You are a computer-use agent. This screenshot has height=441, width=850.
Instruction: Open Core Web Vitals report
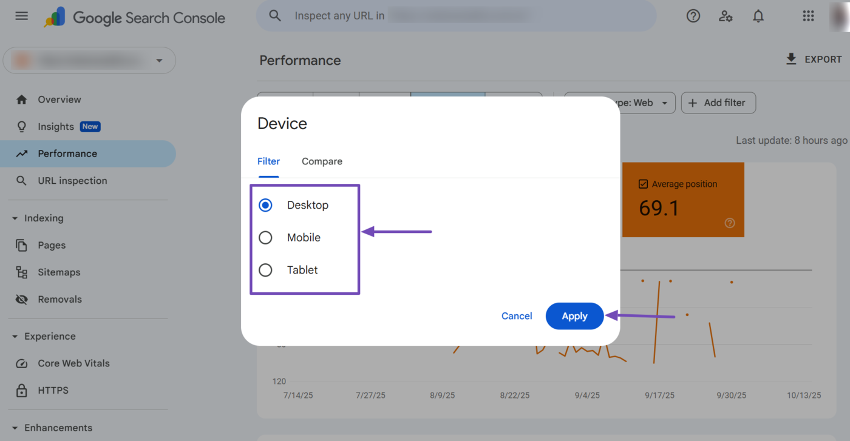tap(73, 363)
